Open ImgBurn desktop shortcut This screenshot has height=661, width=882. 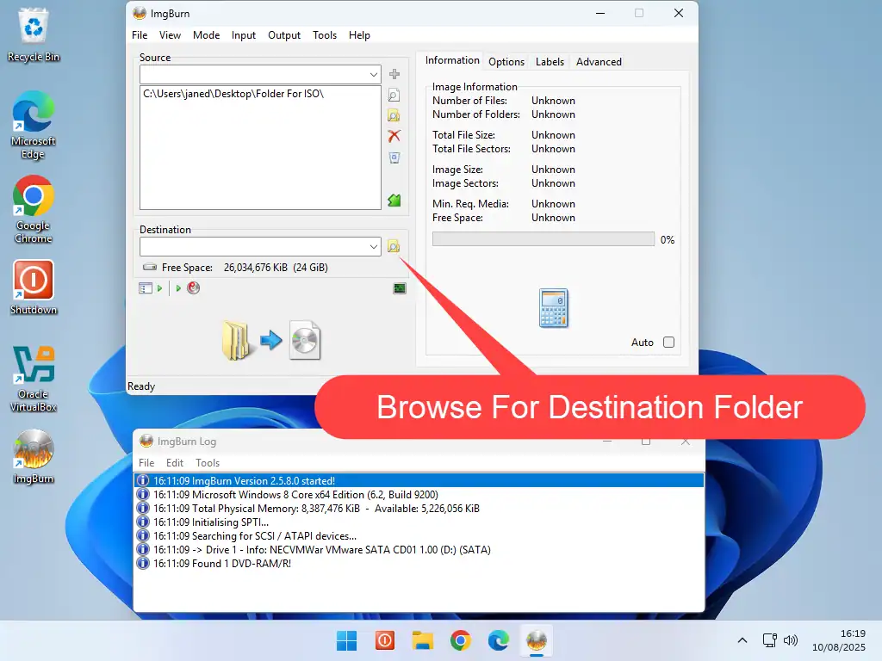tap(34, 457)
